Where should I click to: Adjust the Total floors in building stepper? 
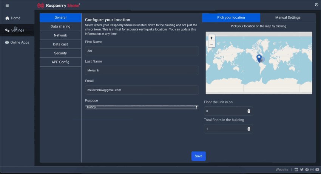[x=248, y=129]
